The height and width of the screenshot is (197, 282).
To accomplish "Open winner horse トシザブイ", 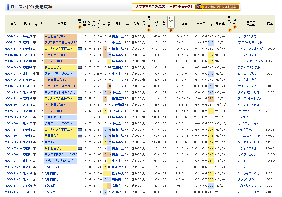I will [x=244, y=117].
